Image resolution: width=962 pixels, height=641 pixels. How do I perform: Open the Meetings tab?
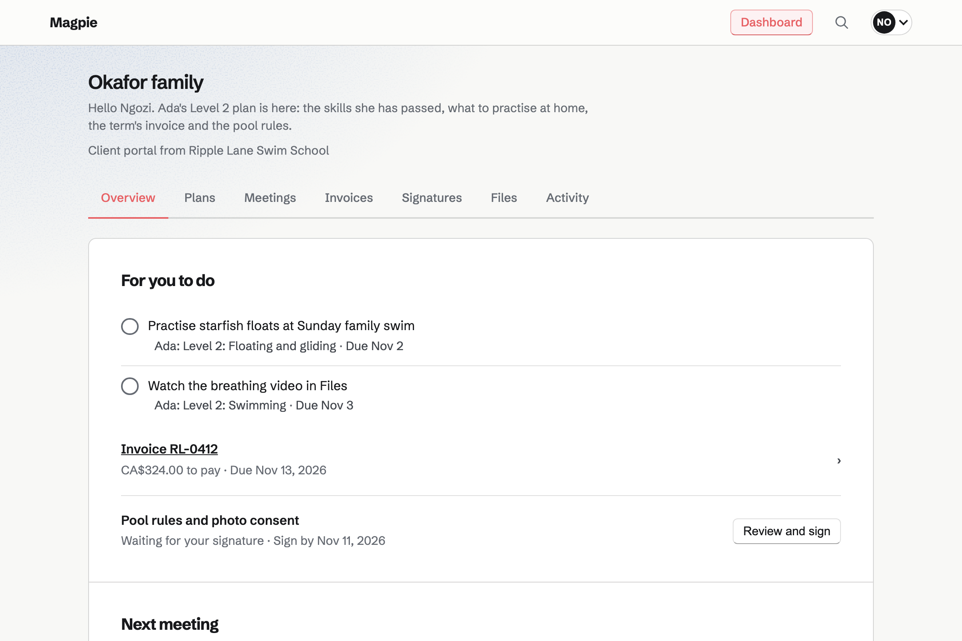click(x=270, y=198)
